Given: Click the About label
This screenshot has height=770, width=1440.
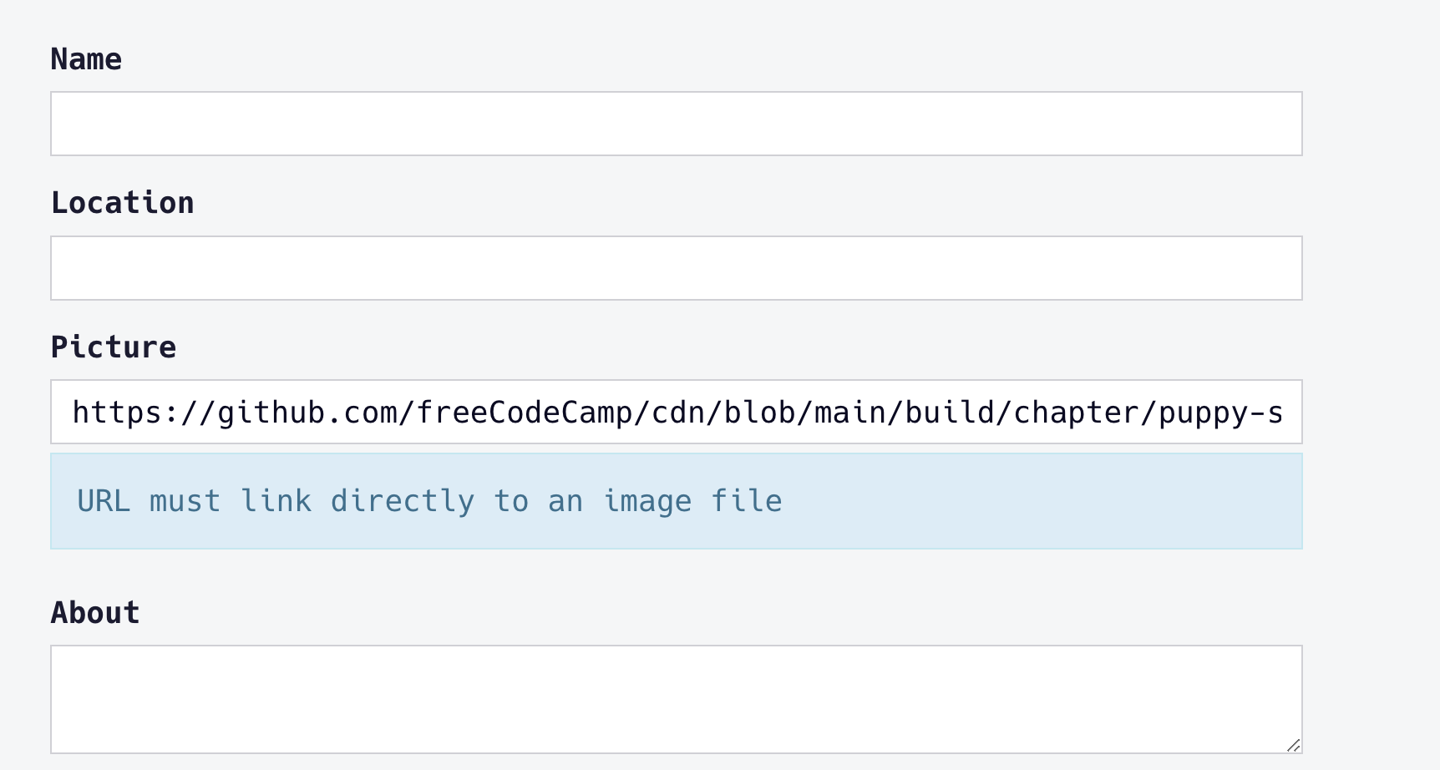Looking at the screenshot, I should point(95,612).
